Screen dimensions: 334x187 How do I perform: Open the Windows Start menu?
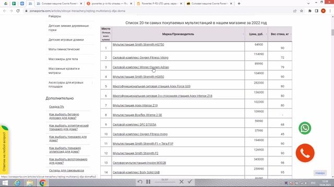click(5, 183)
